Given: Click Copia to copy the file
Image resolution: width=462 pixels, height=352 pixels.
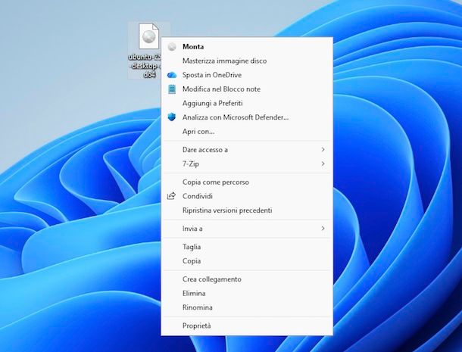Looking at the screenshot, I should click(x=192, y=261).
